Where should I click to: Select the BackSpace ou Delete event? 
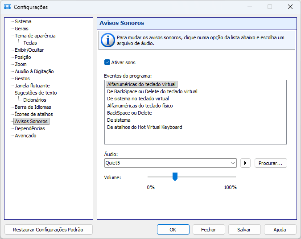point(129,113)
